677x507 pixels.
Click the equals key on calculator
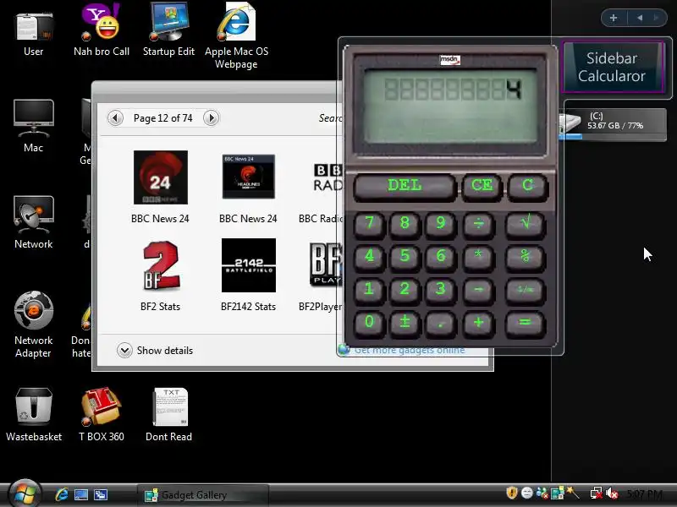525,324
